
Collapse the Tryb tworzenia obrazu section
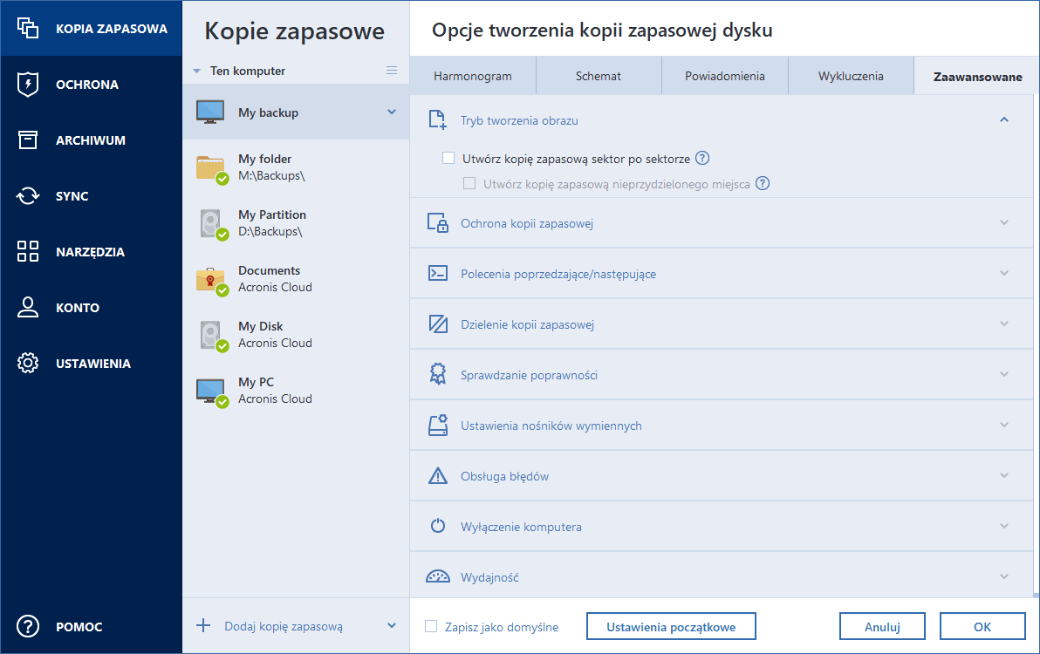[x=1004, y=120]
